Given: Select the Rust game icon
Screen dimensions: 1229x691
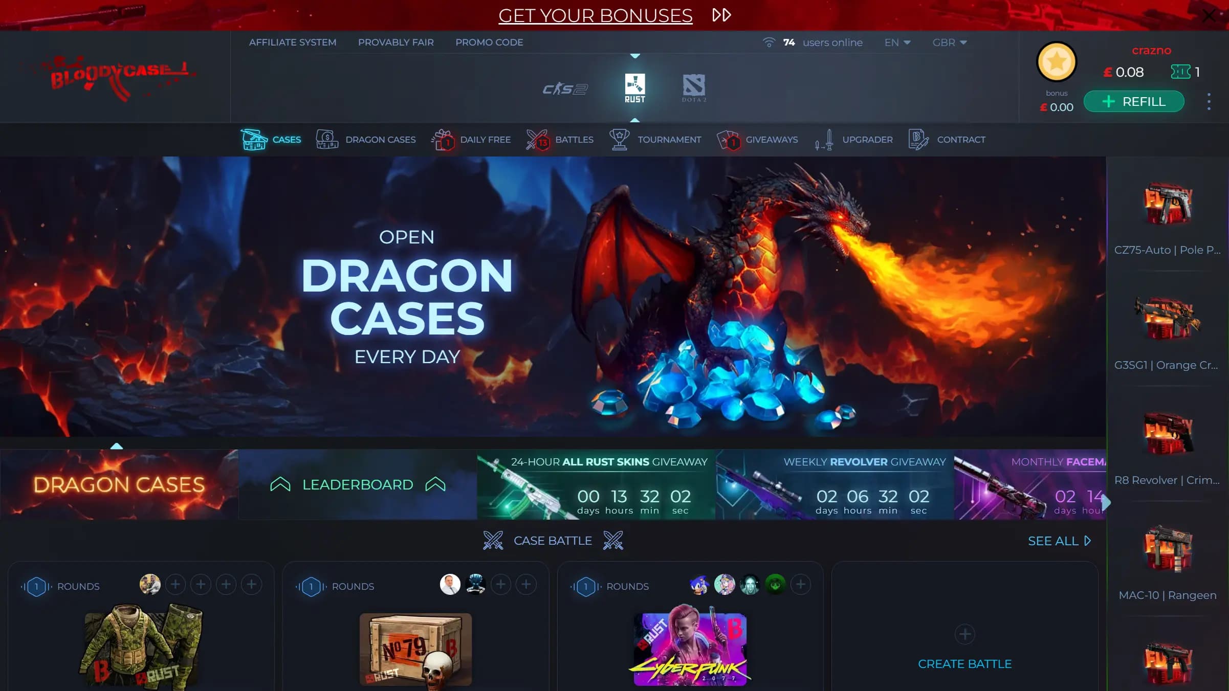Looking at the screenshot, I should (x=634, y=88).
